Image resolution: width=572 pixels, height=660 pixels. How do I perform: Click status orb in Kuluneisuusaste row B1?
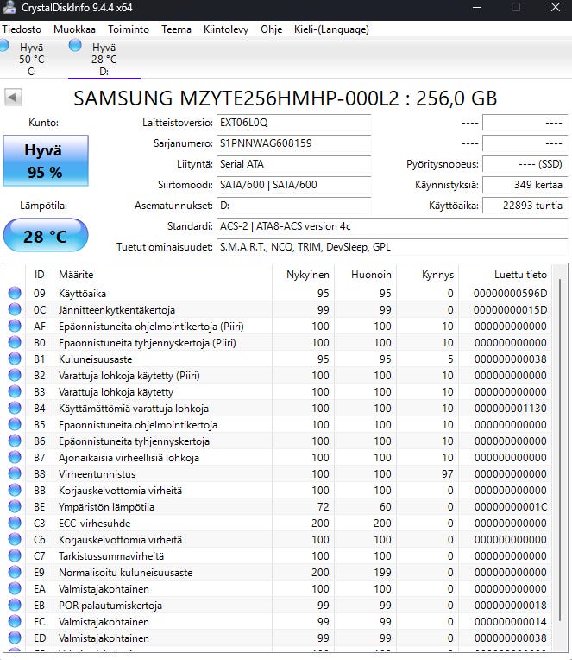pyautogui.click(x=15, y=359)
